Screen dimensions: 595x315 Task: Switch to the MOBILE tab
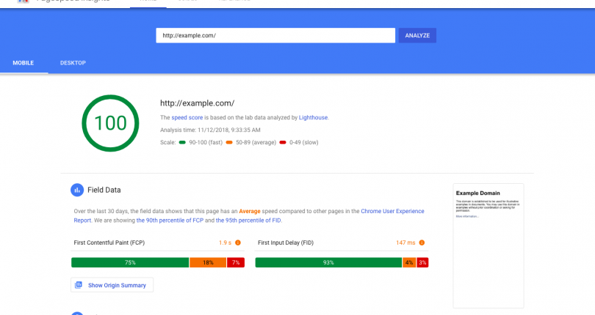(24, 63)
